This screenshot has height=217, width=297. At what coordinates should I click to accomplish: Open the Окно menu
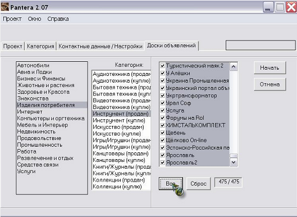click(x=34, y=19)
